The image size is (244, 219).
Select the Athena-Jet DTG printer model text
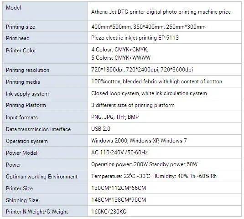[x=161, y=12]
